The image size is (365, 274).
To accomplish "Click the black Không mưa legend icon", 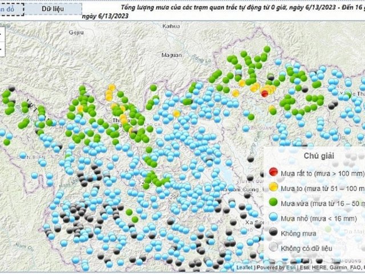I will tap(273, 232).
